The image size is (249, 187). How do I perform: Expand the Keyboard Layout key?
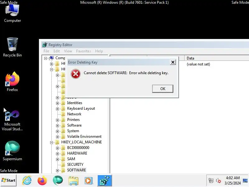(x=57, y=109)
